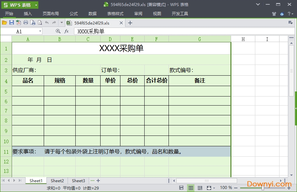The height and width of the screenshot is (192, 297).
Task: Open the 开发工具 ribbon tab
Action: 180,14
